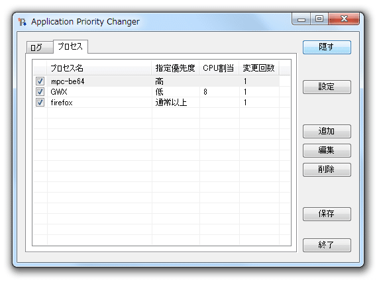Click the 高 priority cell
The width and height of the screenshot is (379, 282).
click(x=159, y=81)
